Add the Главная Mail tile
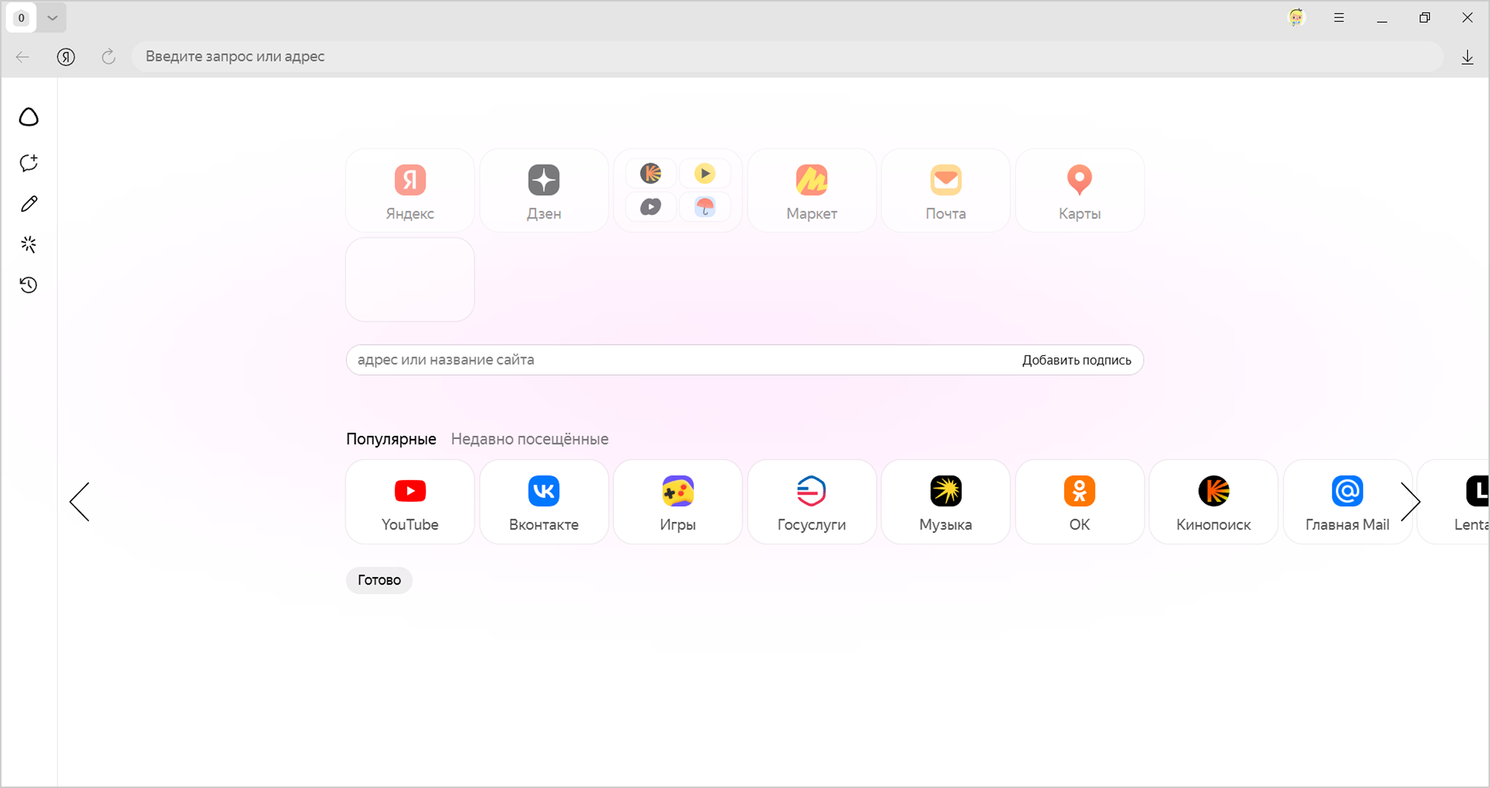The height and width of the screenshot is (788, 1490). pyautogui.click(x=1348, y=502)
